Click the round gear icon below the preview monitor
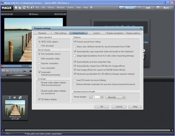175x136 pixels. (x=3, y=71)
